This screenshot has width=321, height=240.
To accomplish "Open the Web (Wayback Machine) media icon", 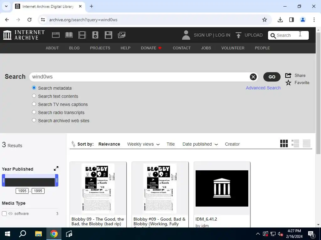I will click(56, 35).
